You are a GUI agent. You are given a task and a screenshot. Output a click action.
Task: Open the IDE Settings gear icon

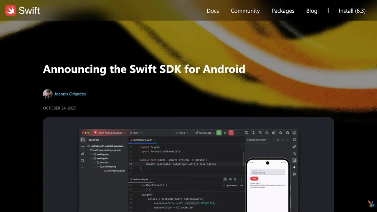(x=287, y=133)
